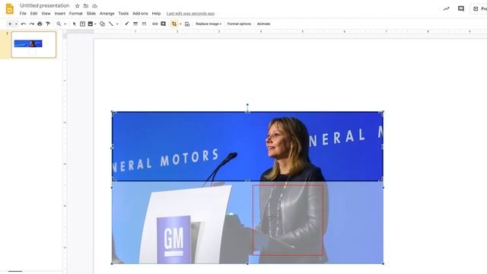Redo the last action

(32, 24)
